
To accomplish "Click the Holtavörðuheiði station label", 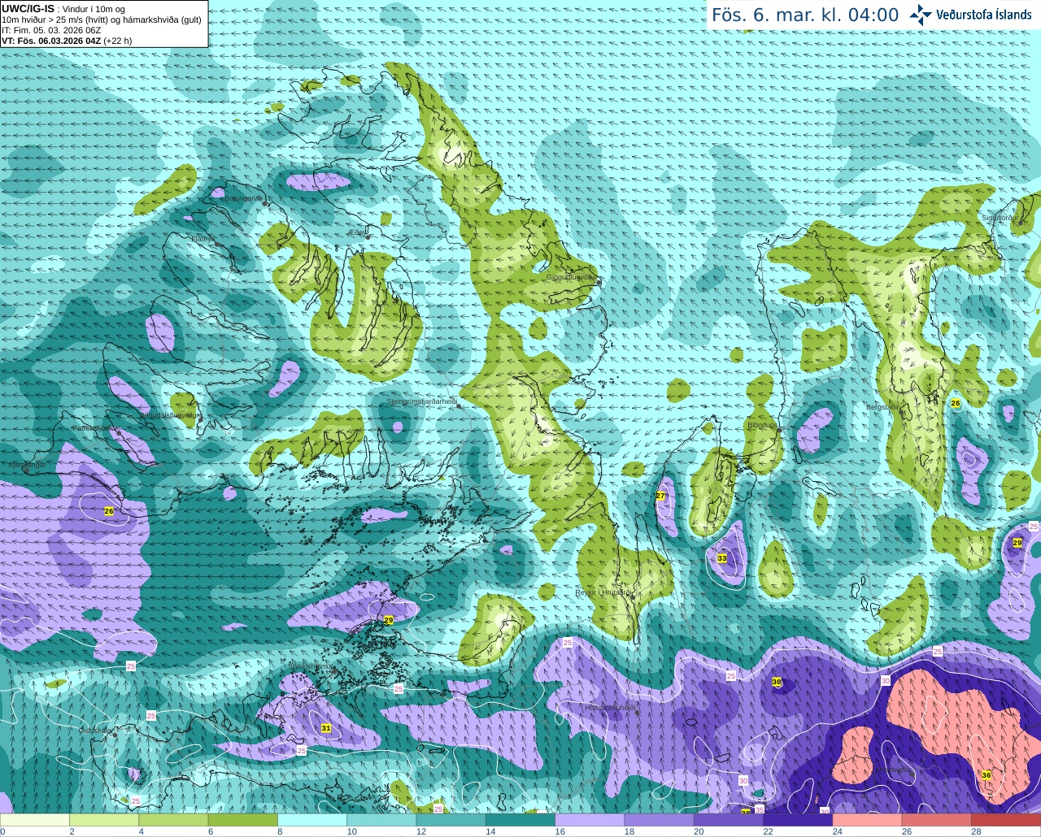I will pyautogui.click(x=610, y=708).
